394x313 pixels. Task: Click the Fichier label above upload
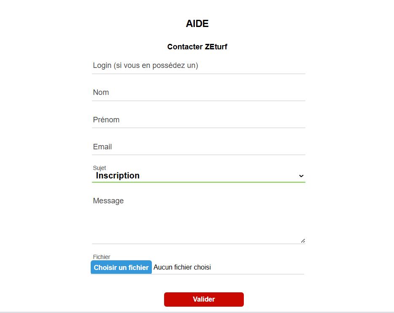(x=102, y=257)
